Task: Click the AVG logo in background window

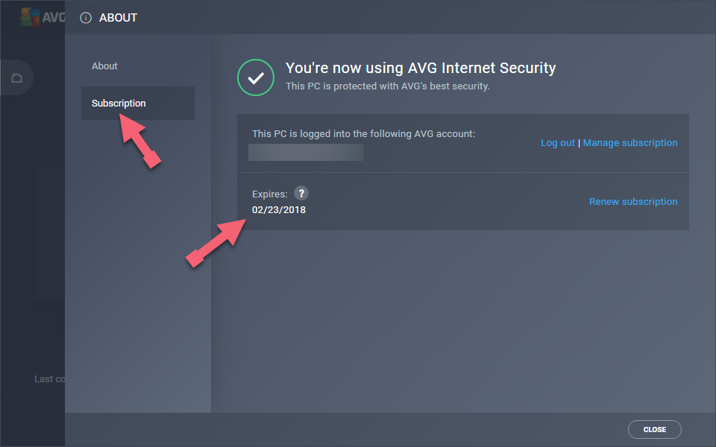Action: [x=43, y=17]
